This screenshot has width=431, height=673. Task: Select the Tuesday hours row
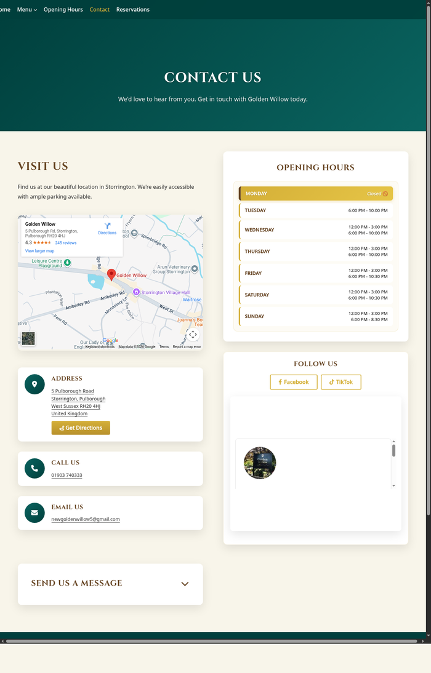[x=316, y=210]
